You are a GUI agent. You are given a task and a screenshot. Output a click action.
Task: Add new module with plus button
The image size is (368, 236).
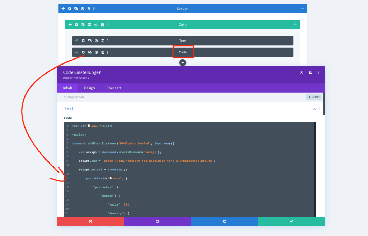coord(183,62)
